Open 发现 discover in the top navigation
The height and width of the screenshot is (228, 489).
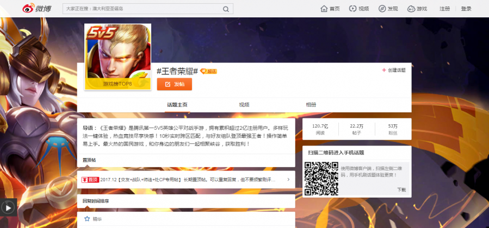pyautogui.click(x=388, y=9)
